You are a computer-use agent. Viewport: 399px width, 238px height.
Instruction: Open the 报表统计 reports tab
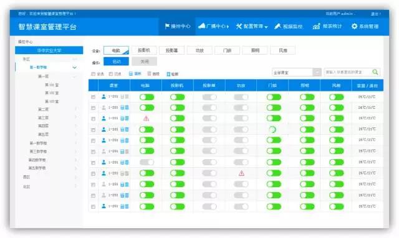(327, 26)
